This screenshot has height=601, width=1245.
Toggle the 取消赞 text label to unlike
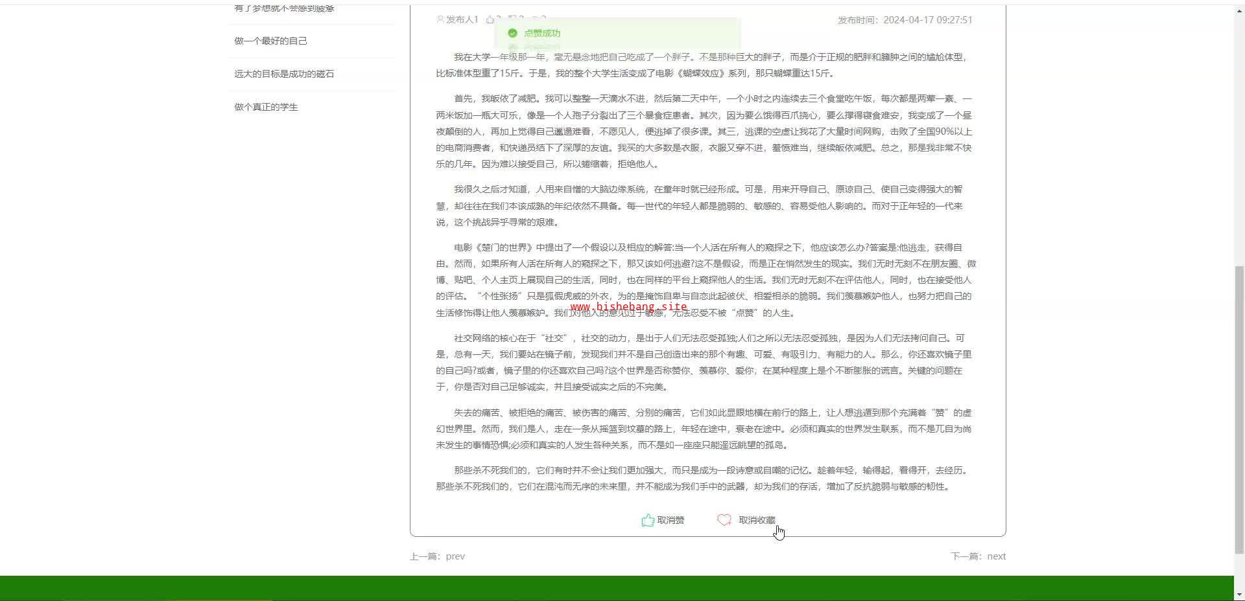point(670,520)
